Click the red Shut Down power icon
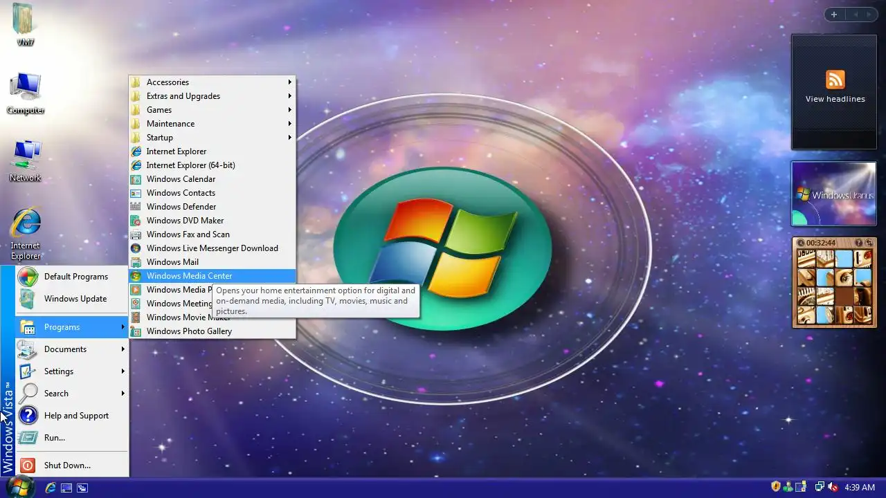The width and height of the screenshot is (886, 498). pos(28,465)
